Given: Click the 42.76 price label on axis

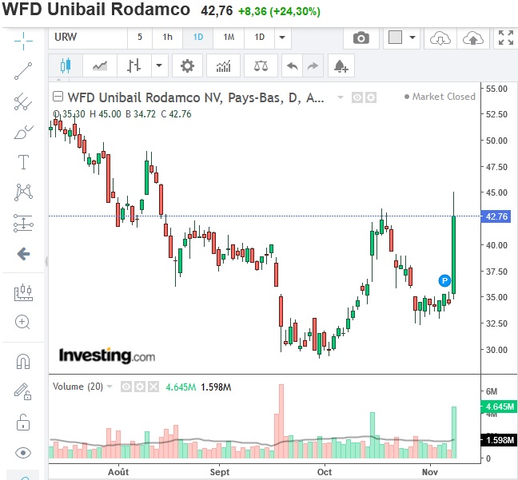Looking at the screenshot, I should click(x=496, y=216).
